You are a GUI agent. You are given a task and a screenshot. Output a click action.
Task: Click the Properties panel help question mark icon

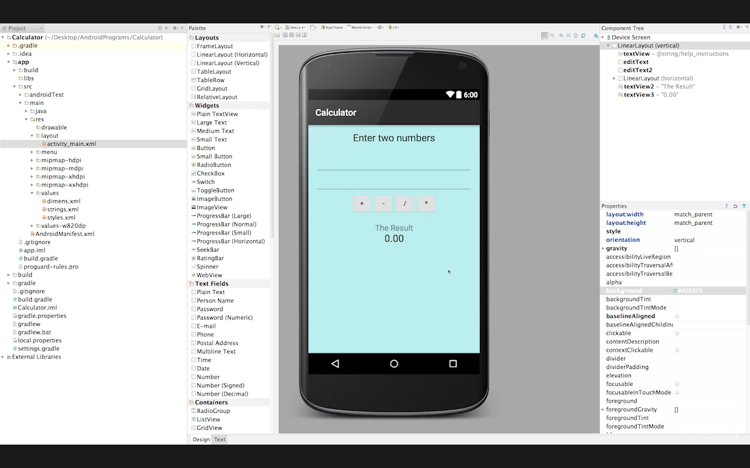(727, 206)
